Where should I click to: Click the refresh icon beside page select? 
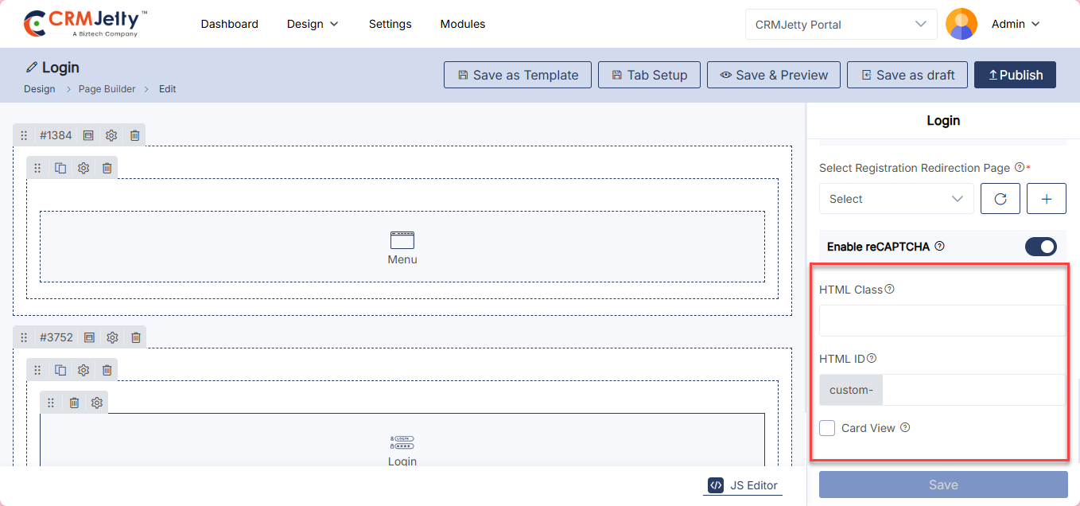1000,199
